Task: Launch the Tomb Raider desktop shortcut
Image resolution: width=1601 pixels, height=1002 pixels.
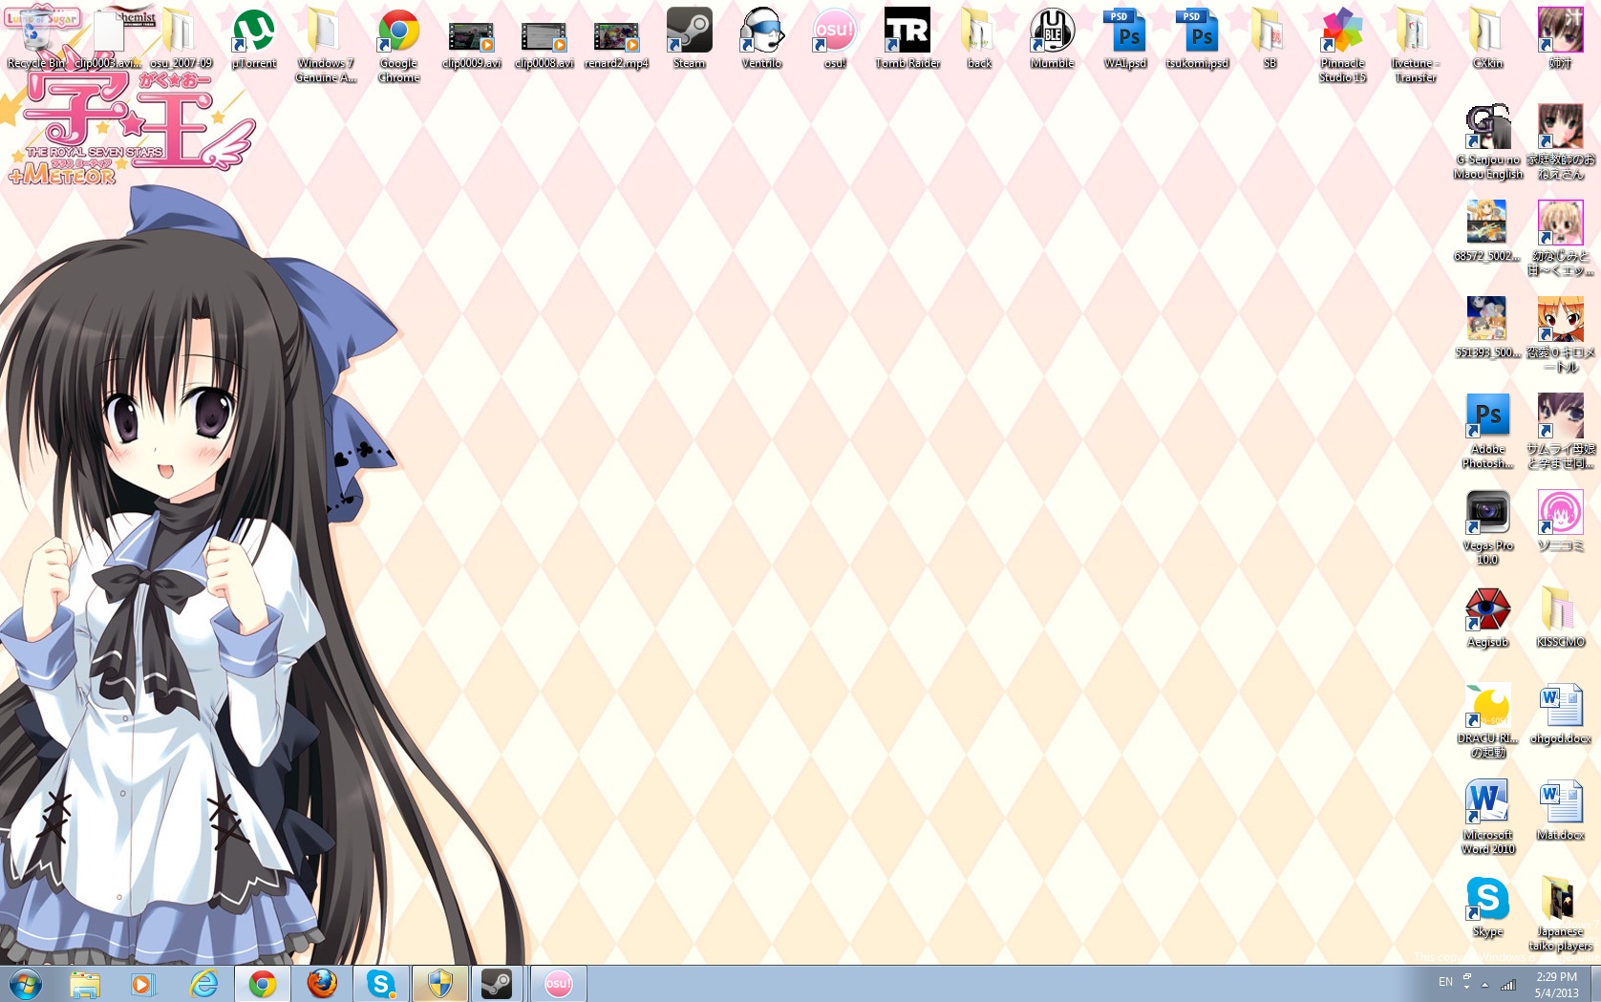Action: [907, 38]
